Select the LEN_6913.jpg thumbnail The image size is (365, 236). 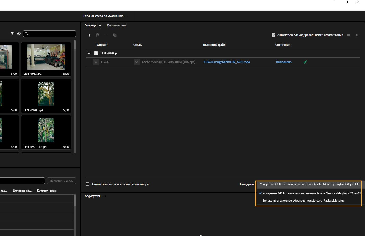click(46, 59)
